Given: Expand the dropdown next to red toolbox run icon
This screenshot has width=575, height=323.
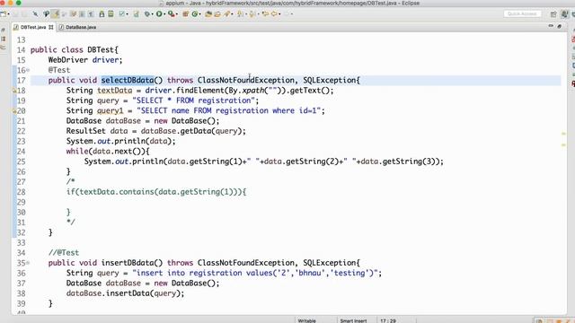Looking at the screenshot, I should pos(177,14).
